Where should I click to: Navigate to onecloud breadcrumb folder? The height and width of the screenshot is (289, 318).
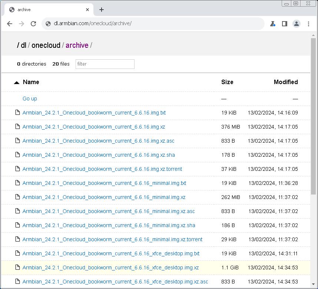tap(46, 45)
